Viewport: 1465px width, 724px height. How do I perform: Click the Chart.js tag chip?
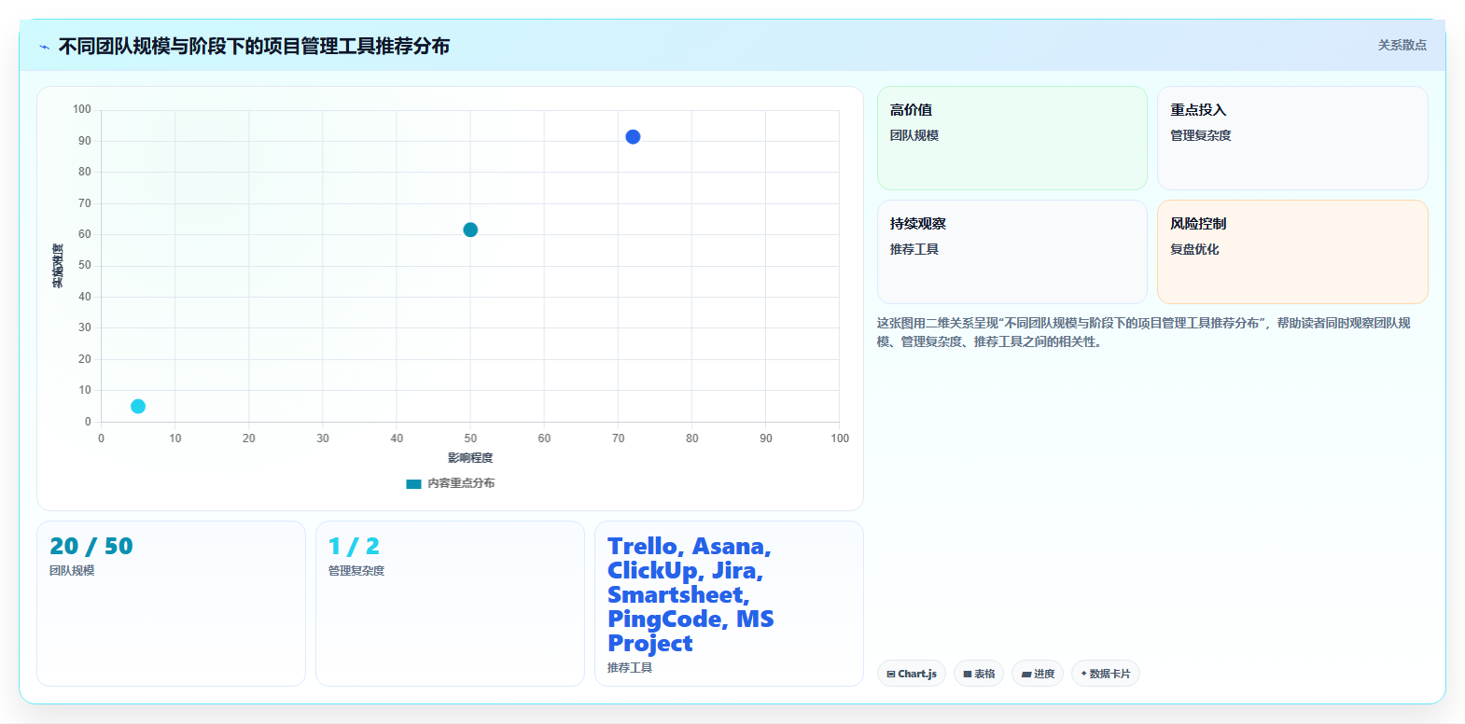pyautogui.click(x=912, y=674)
